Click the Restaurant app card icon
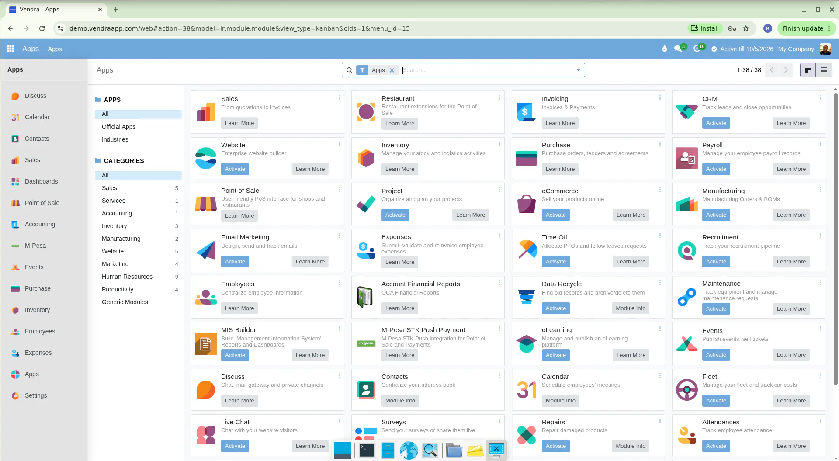Image resolution: width=839 pixels, height=461 pixels. pyautogui.click(x=366, y=112)
